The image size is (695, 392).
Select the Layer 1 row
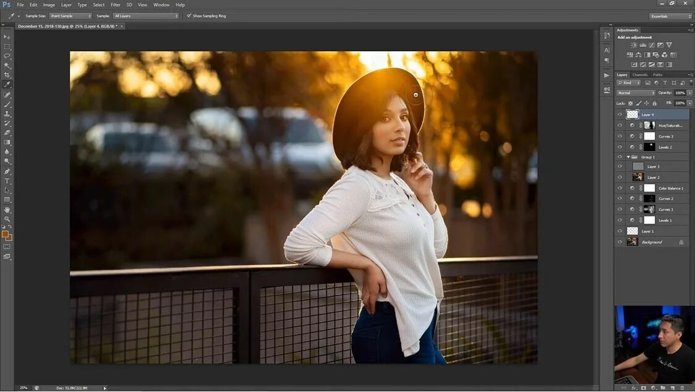coord(657,231)
